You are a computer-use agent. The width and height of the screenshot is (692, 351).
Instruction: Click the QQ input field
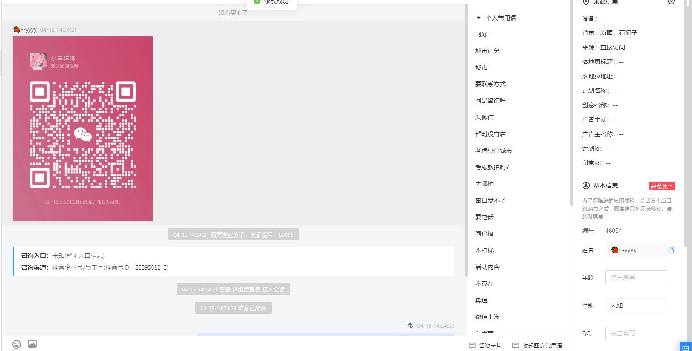point(636,333)
